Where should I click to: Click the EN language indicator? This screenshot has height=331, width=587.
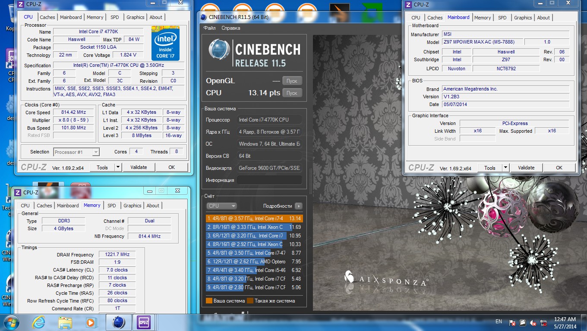pos(499,322)
